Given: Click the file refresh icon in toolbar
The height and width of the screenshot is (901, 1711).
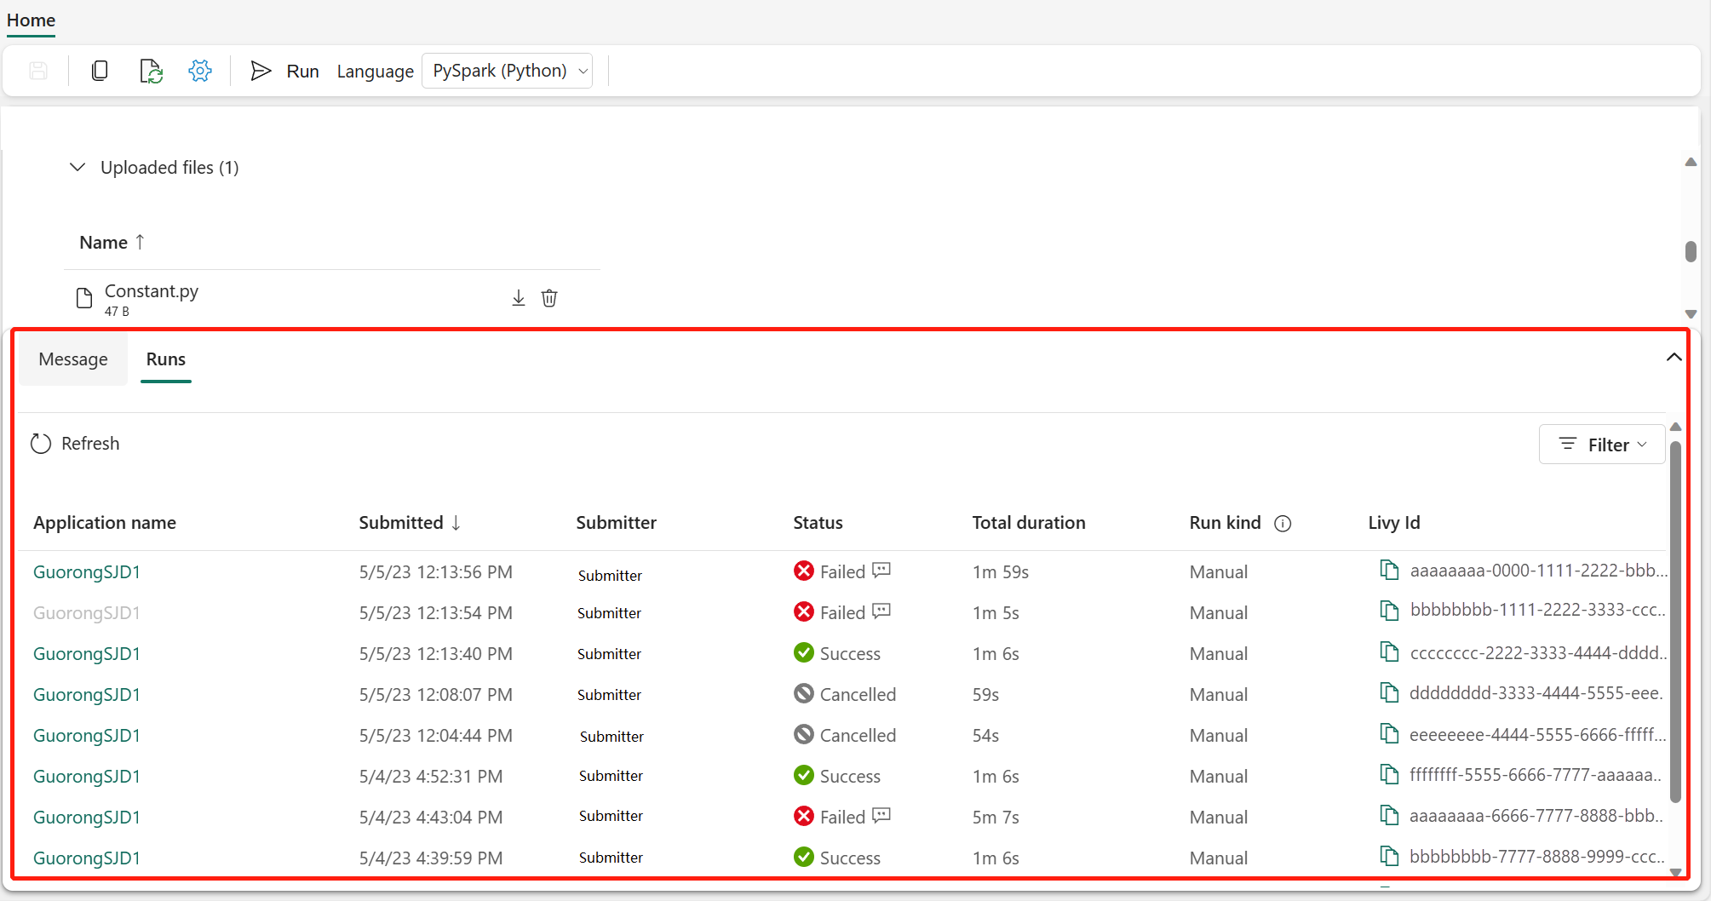Looking at the screenshot, I should coord(151,71).
